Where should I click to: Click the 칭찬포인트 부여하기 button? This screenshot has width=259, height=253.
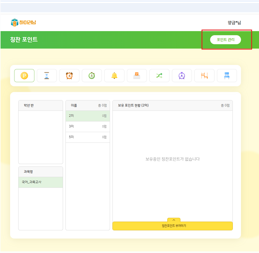tap(172, 226)
